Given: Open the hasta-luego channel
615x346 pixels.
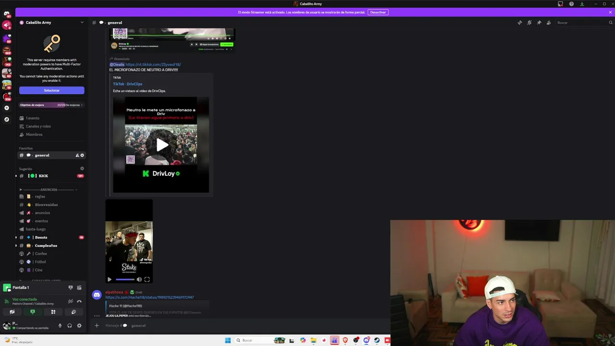Looking at the screenshot, I should coord(51,229).
